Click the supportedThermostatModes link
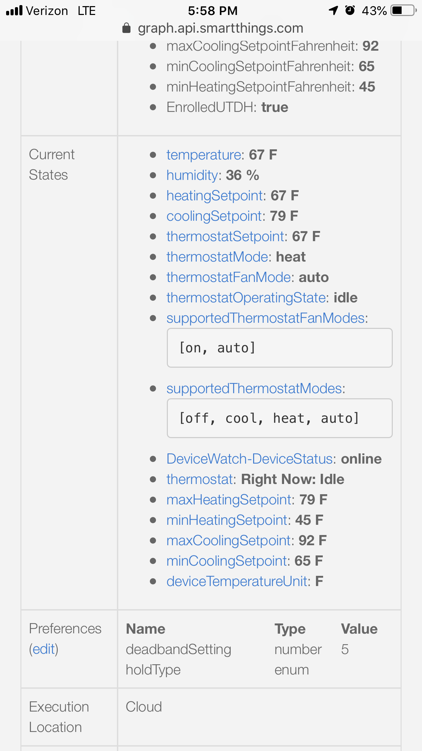422x751 pixels. [254, 388]
